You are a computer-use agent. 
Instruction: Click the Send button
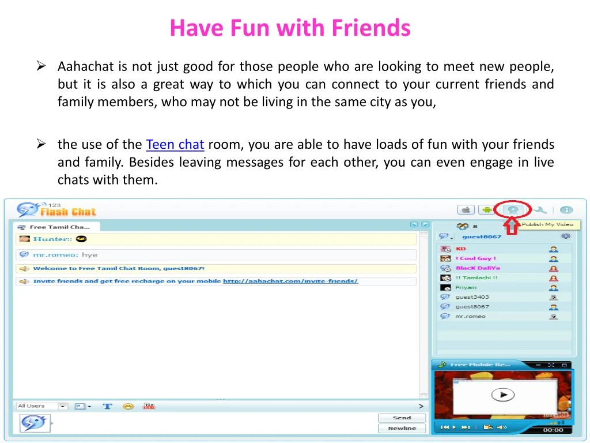point(402,418)
